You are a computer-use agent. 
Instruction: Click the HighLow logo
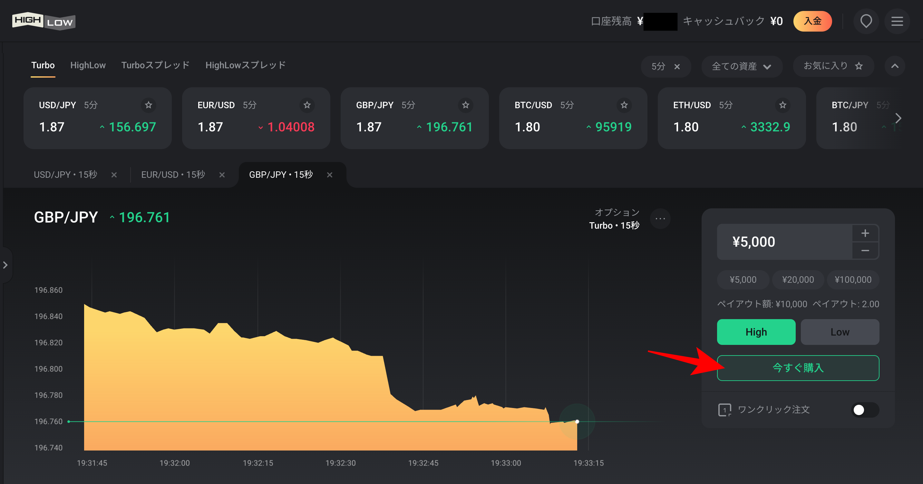[x=44, y=22]
